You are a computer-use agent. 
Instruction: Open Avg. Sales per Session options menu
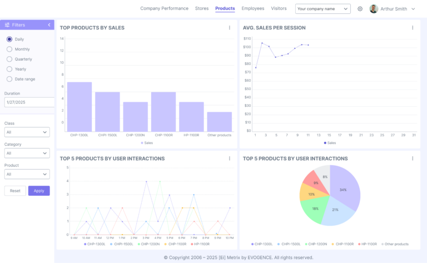click(413, 28)
